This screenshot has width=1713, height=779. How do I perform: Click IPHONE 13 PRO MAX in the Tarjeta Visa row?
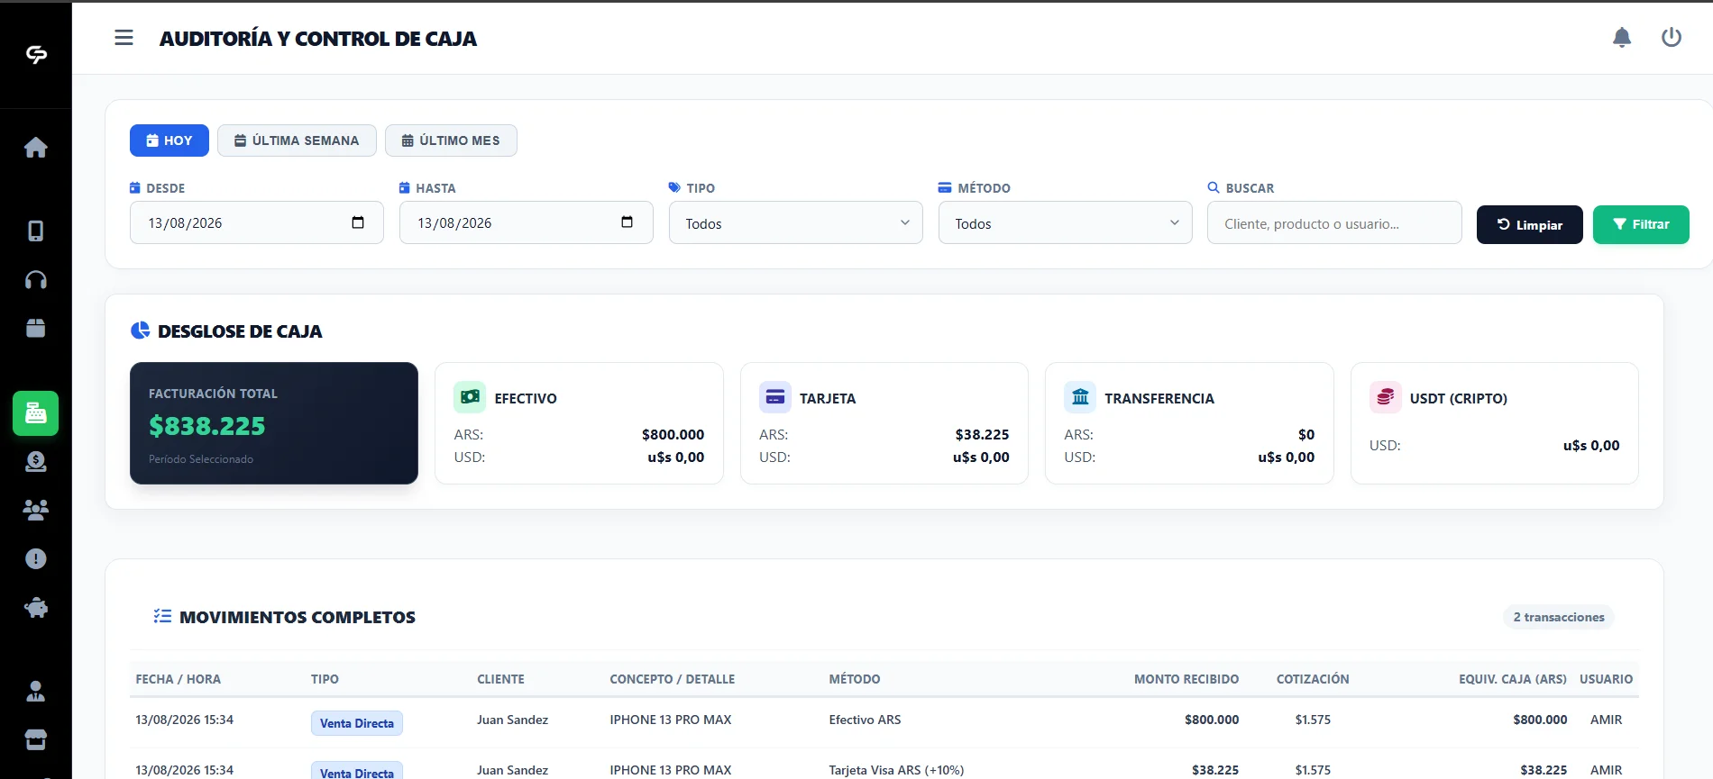(671, 770)
